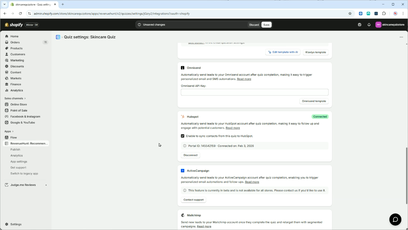
Task: Save the unsaved changes
Action: pos(266,25)
